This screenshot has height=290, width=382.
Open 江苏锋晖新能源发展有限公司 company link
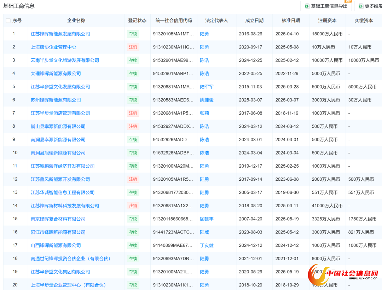click(x=60, y=34)
